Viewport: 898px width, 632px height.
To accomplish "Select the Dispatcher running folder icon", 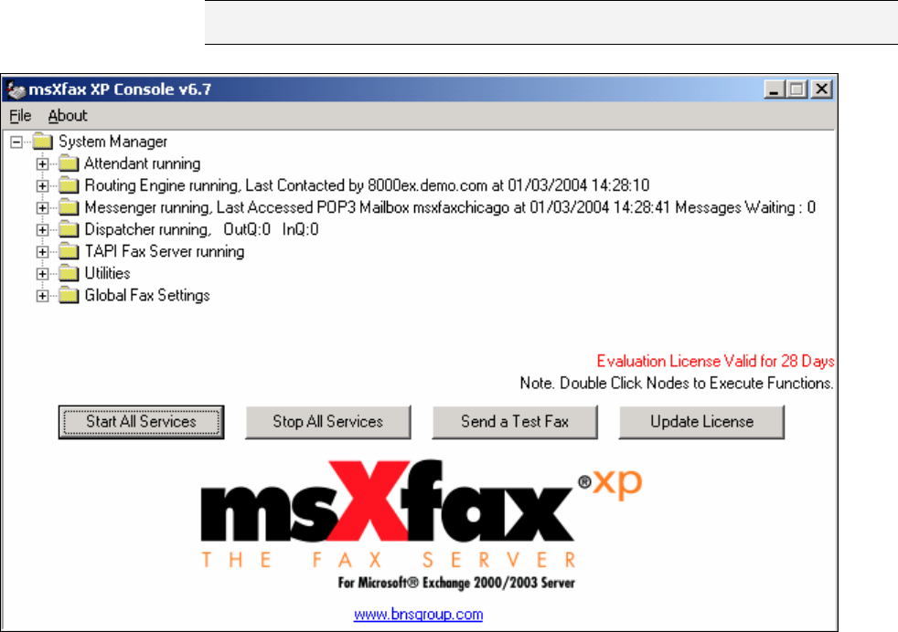I will tap(69, 229).
